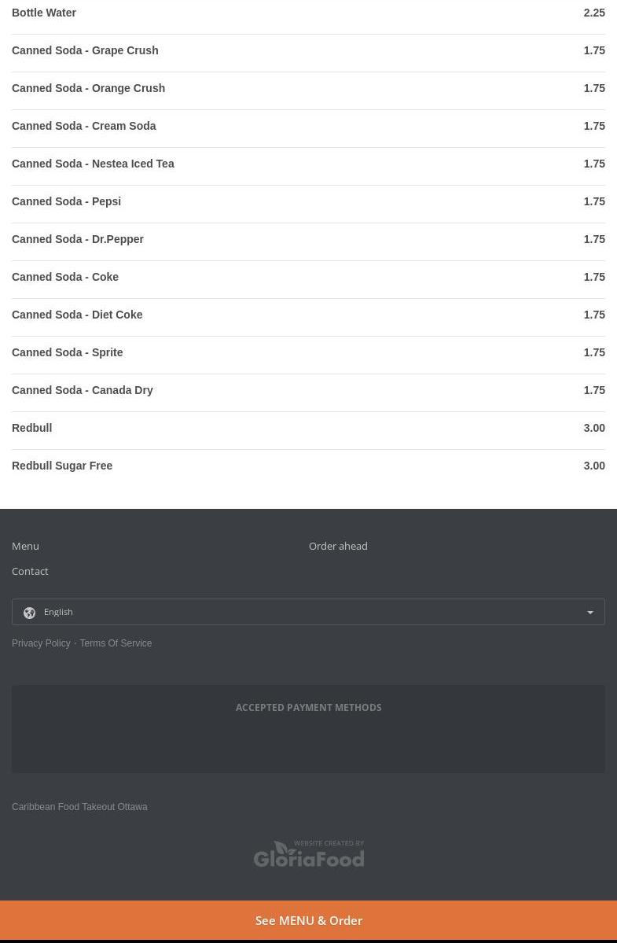Pick Canned Soda - Canada Dry

[83, 390]
